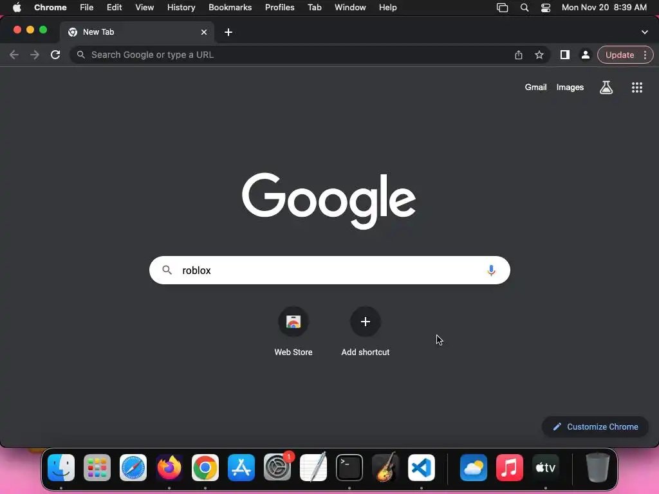Viewport: 659px width, 494px height.
Task: Focus the Google search box containing roblox
Action: click(x=329, y=270)
